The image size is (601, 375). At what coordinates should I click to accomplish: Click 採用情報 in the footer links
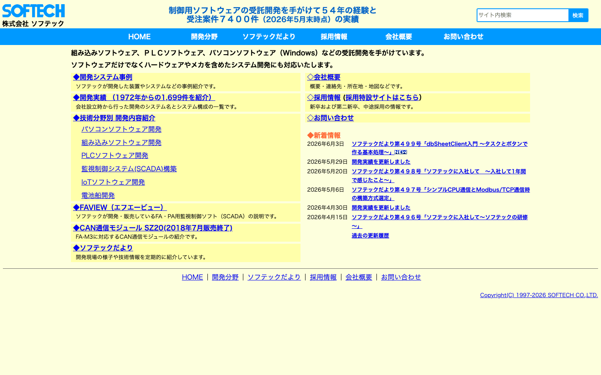point(323,277)
